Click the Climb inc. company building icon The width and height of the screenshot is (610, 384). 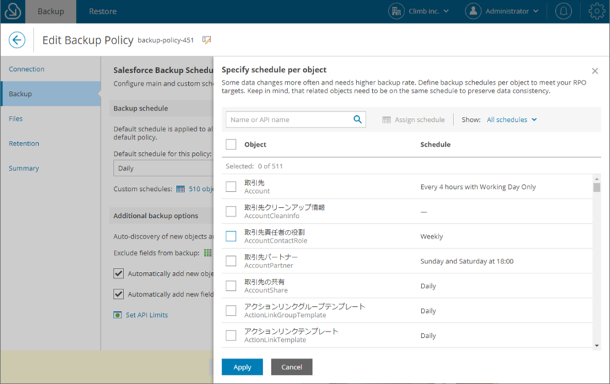[x=396, y=11]
